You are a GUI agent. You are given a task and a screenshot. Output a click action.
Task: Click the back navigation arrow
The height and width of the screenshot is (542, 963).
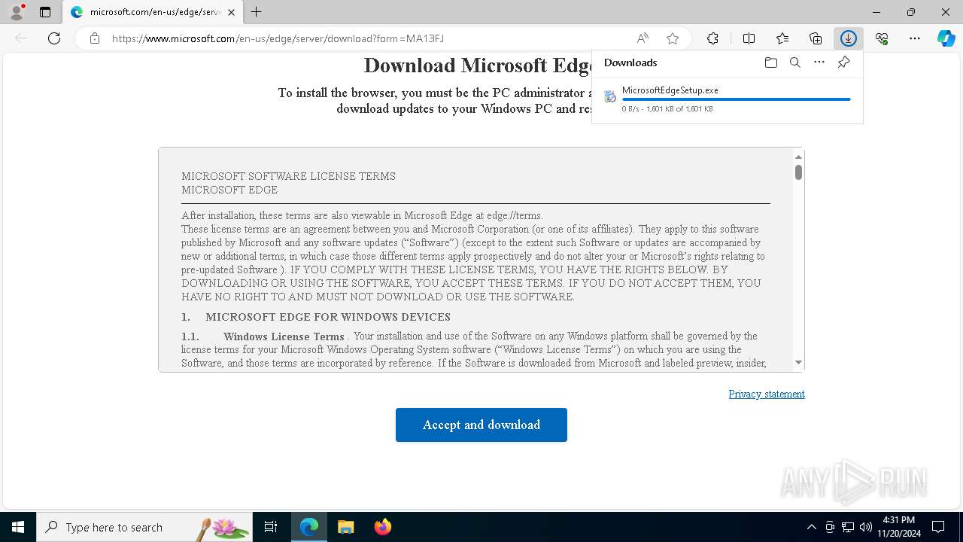pos(21,38)
